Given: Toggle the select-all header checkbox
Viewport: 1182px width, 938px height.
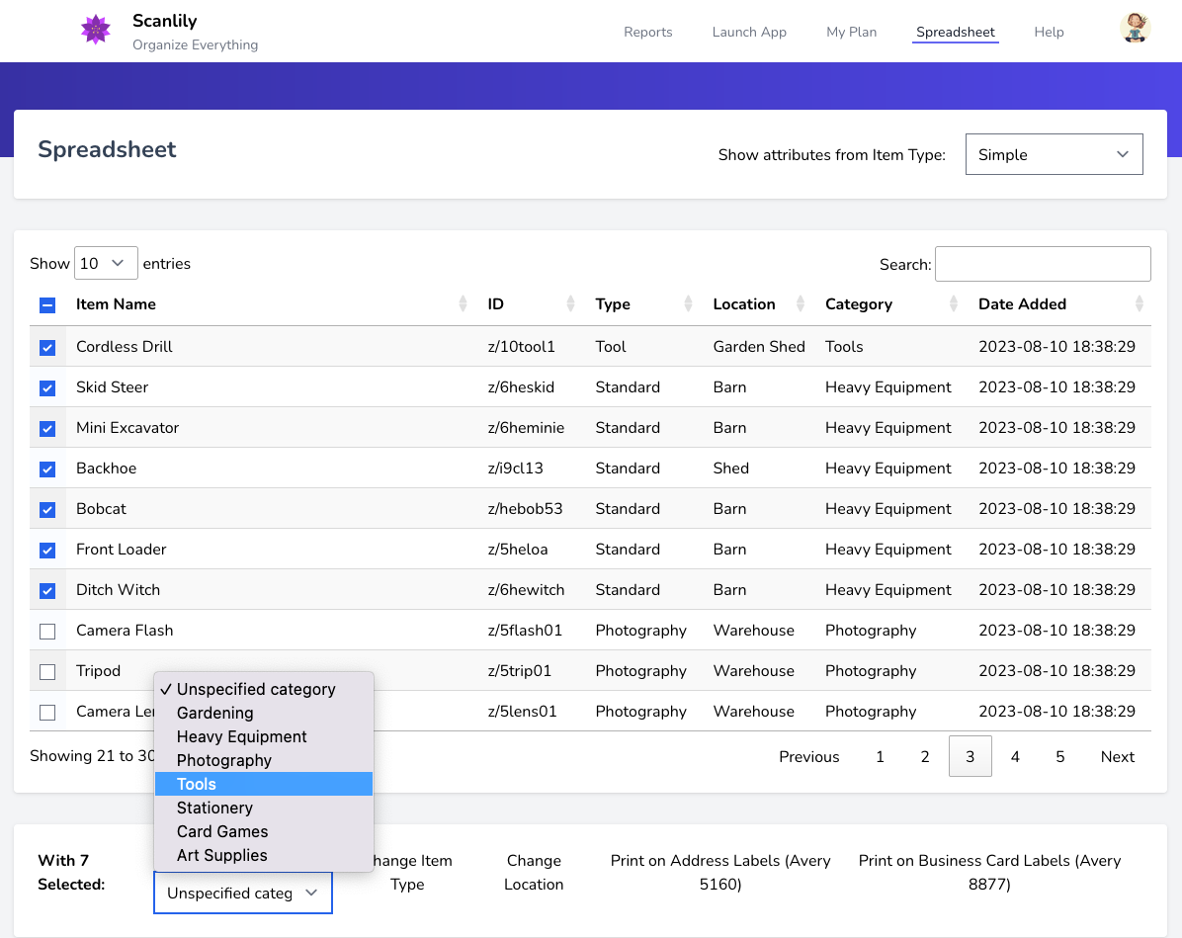Looking at the screenshot, I should click(47, 305).
